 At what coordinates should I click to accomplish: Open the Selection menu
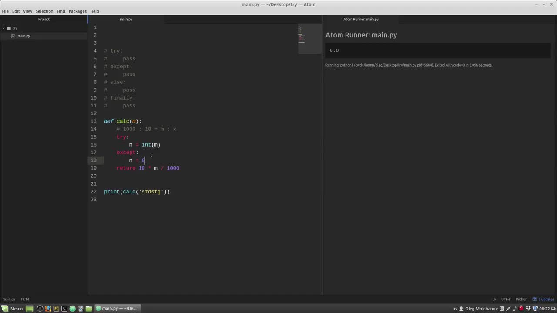tap(44, 11)
